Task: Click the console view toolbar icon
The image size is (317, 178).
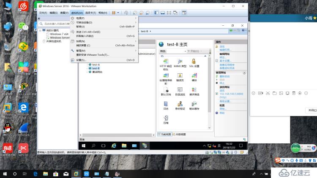Action: coord(184,13)
